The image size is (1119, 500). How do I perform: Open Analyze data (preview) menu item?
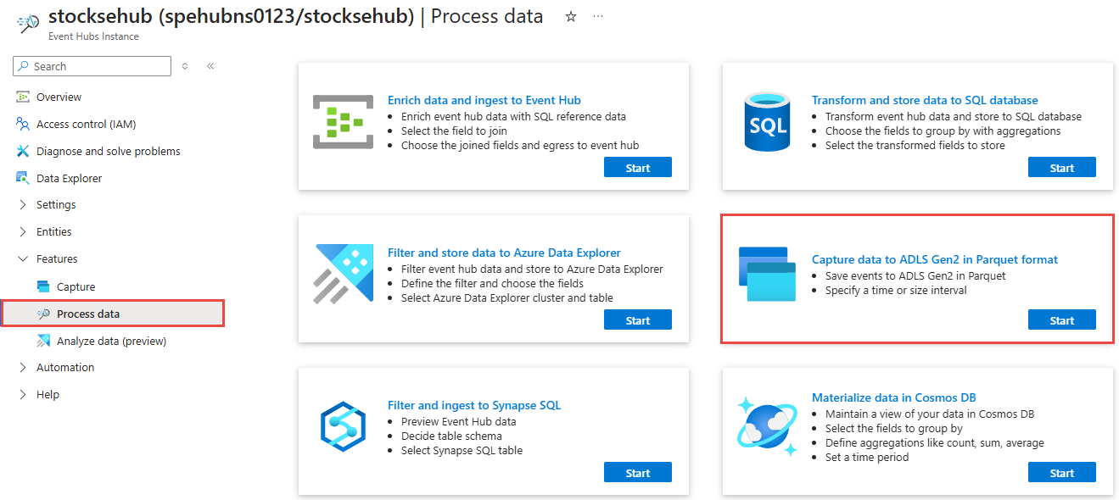point(111,342)
